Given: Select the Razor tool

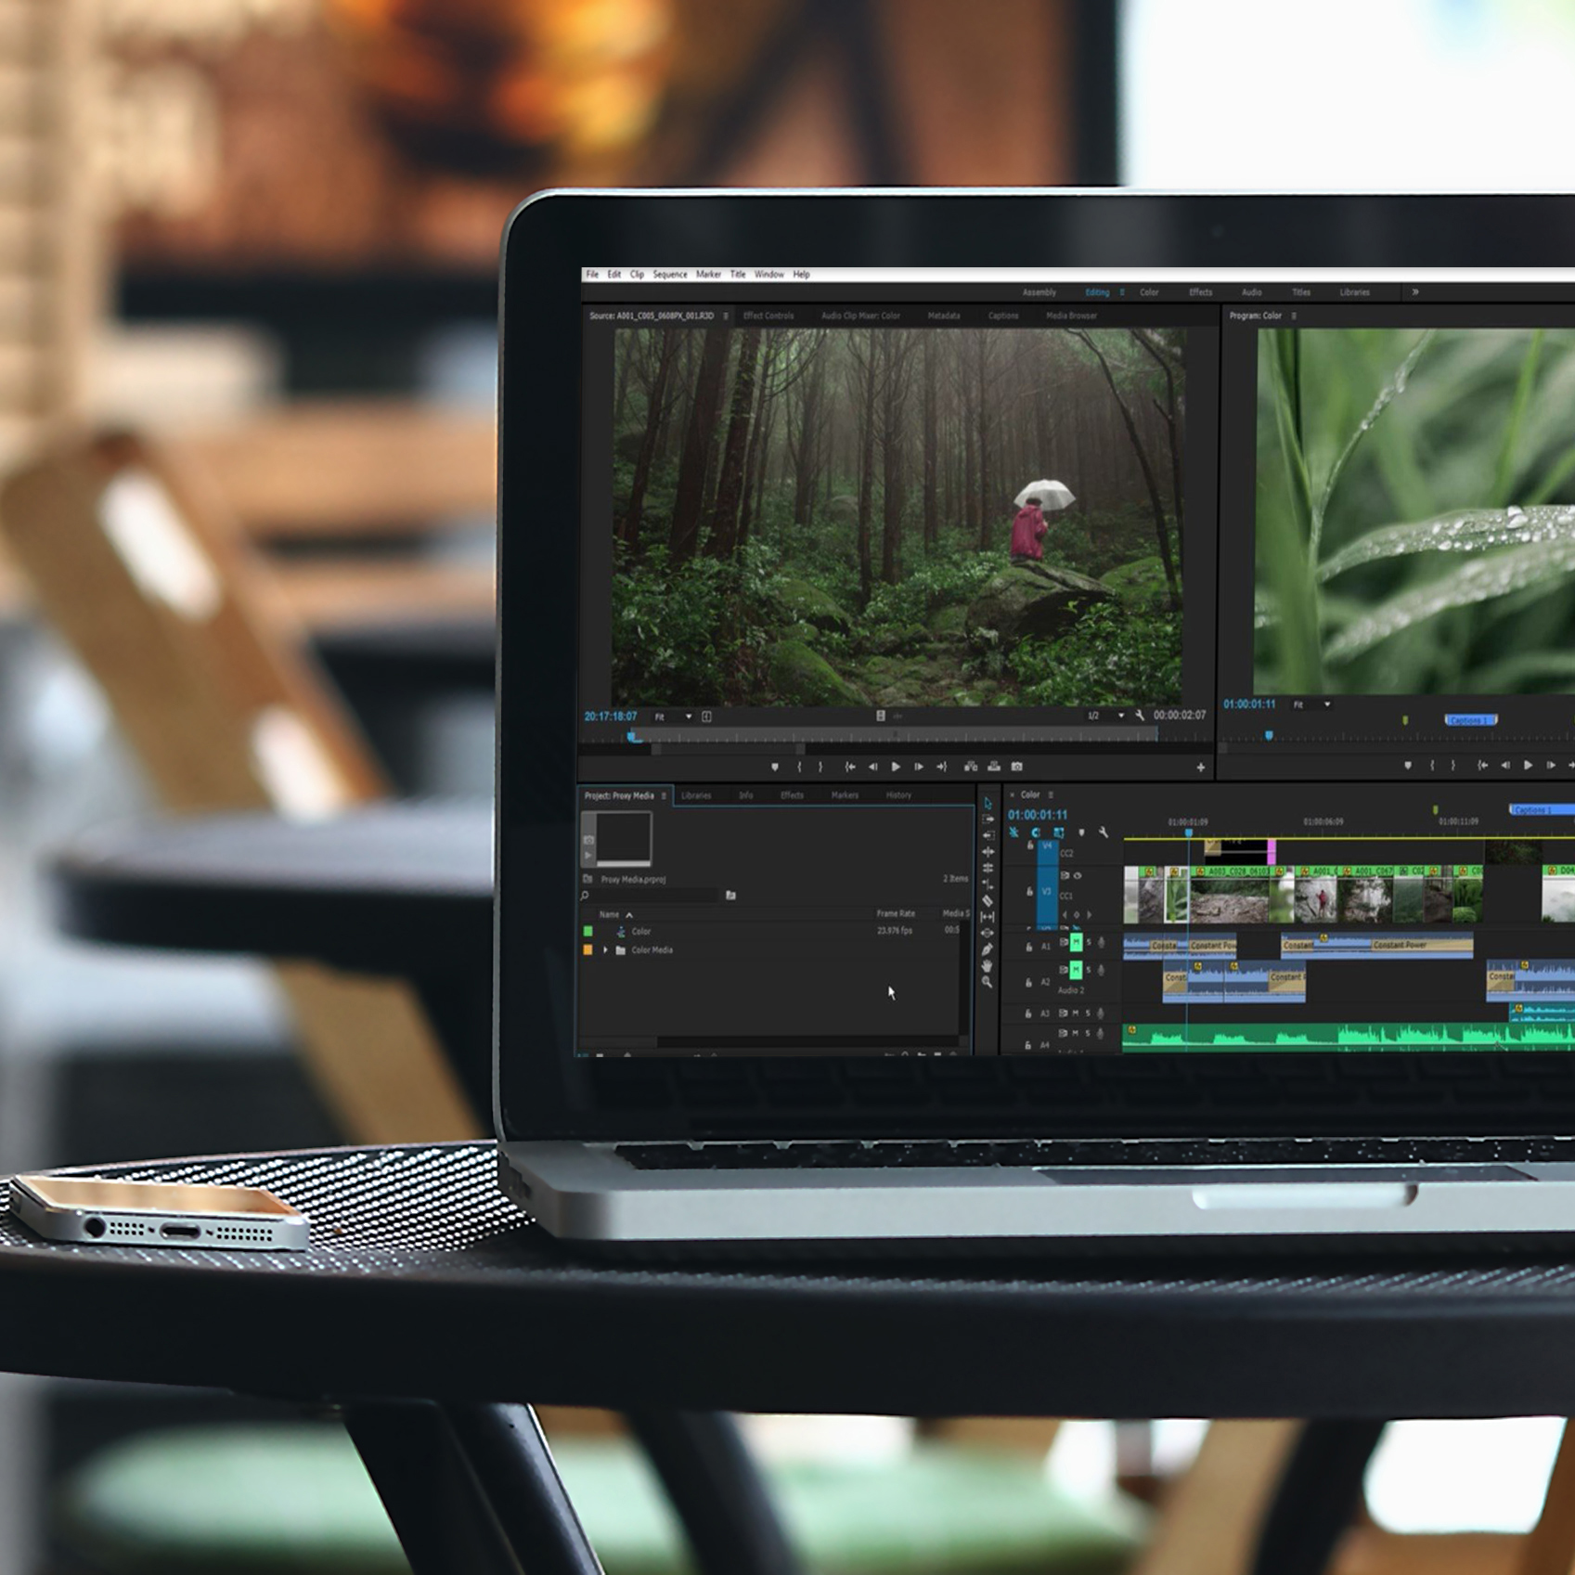Looking at the screenshot, I should point(988,900).
